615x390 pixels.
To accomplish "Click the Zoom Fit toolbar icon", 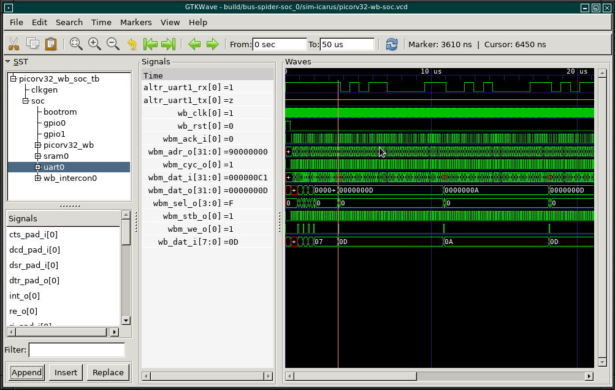I will pos(76,44).
